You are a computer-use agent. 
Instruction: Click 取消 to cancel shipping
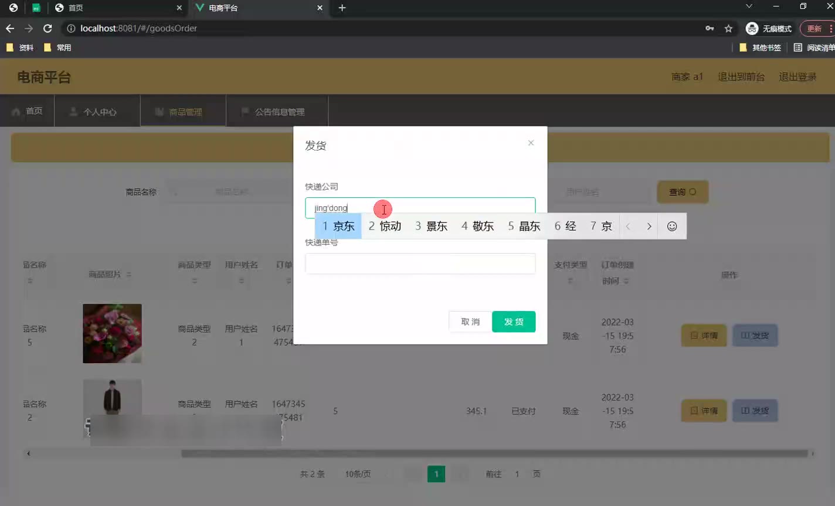point(470,322)
